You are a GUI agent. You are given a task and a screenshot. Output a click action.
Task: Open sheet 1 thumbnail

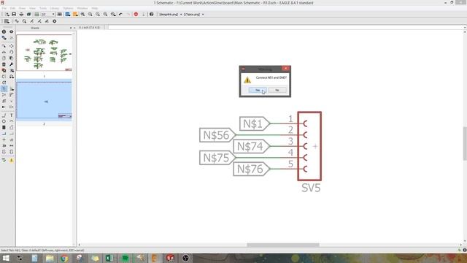click(44, 53)
